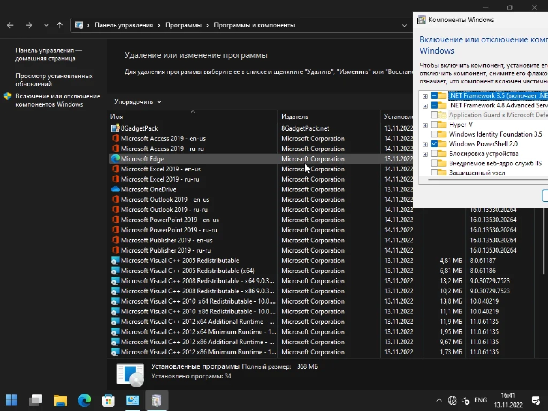Open Microsoft Store from the taskbar
The image size is (548, 411).
coord(108,400)
